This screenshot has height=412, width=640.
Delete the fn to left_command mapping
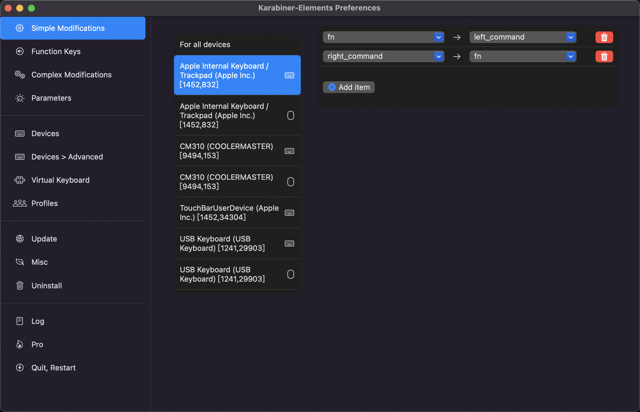[604, 37]
